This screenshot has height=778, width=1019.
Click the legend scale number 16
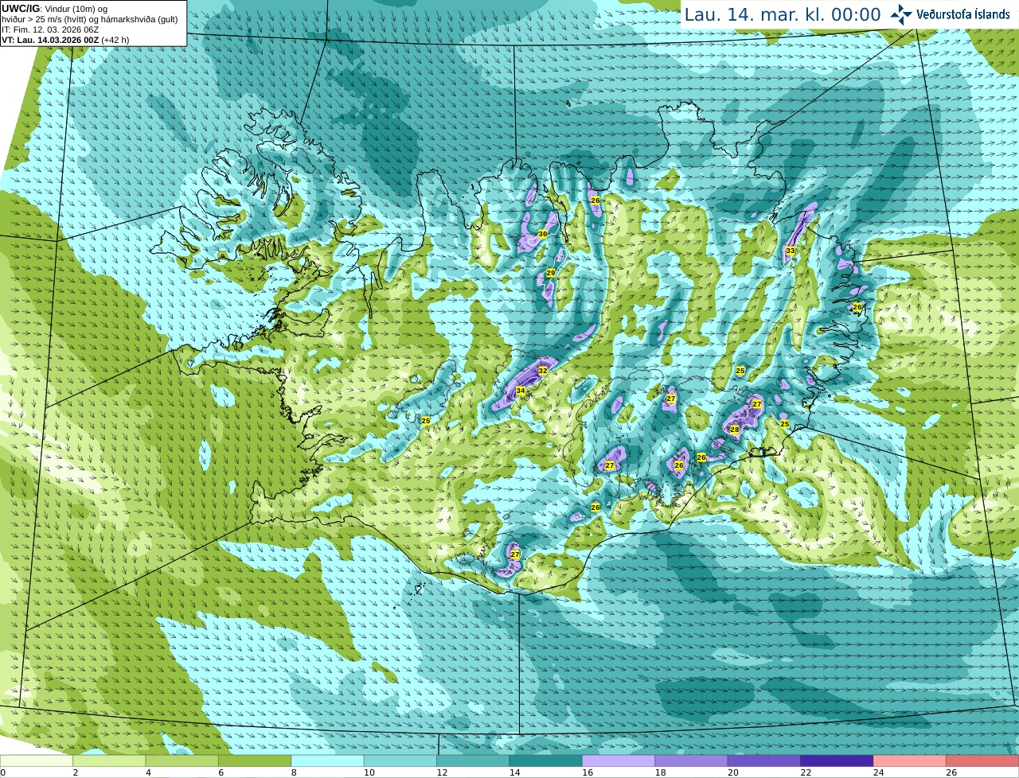(x=588, y=772)
